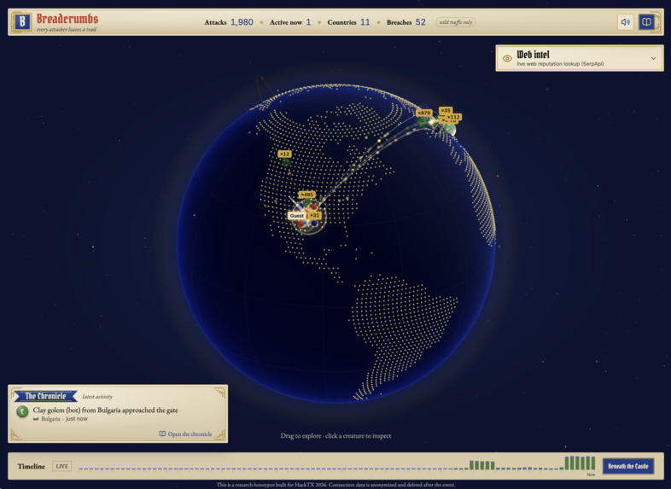This screenshot has width=671, height=489.
Task: Click the Web intel panel title
Action: tap(533, 55)
